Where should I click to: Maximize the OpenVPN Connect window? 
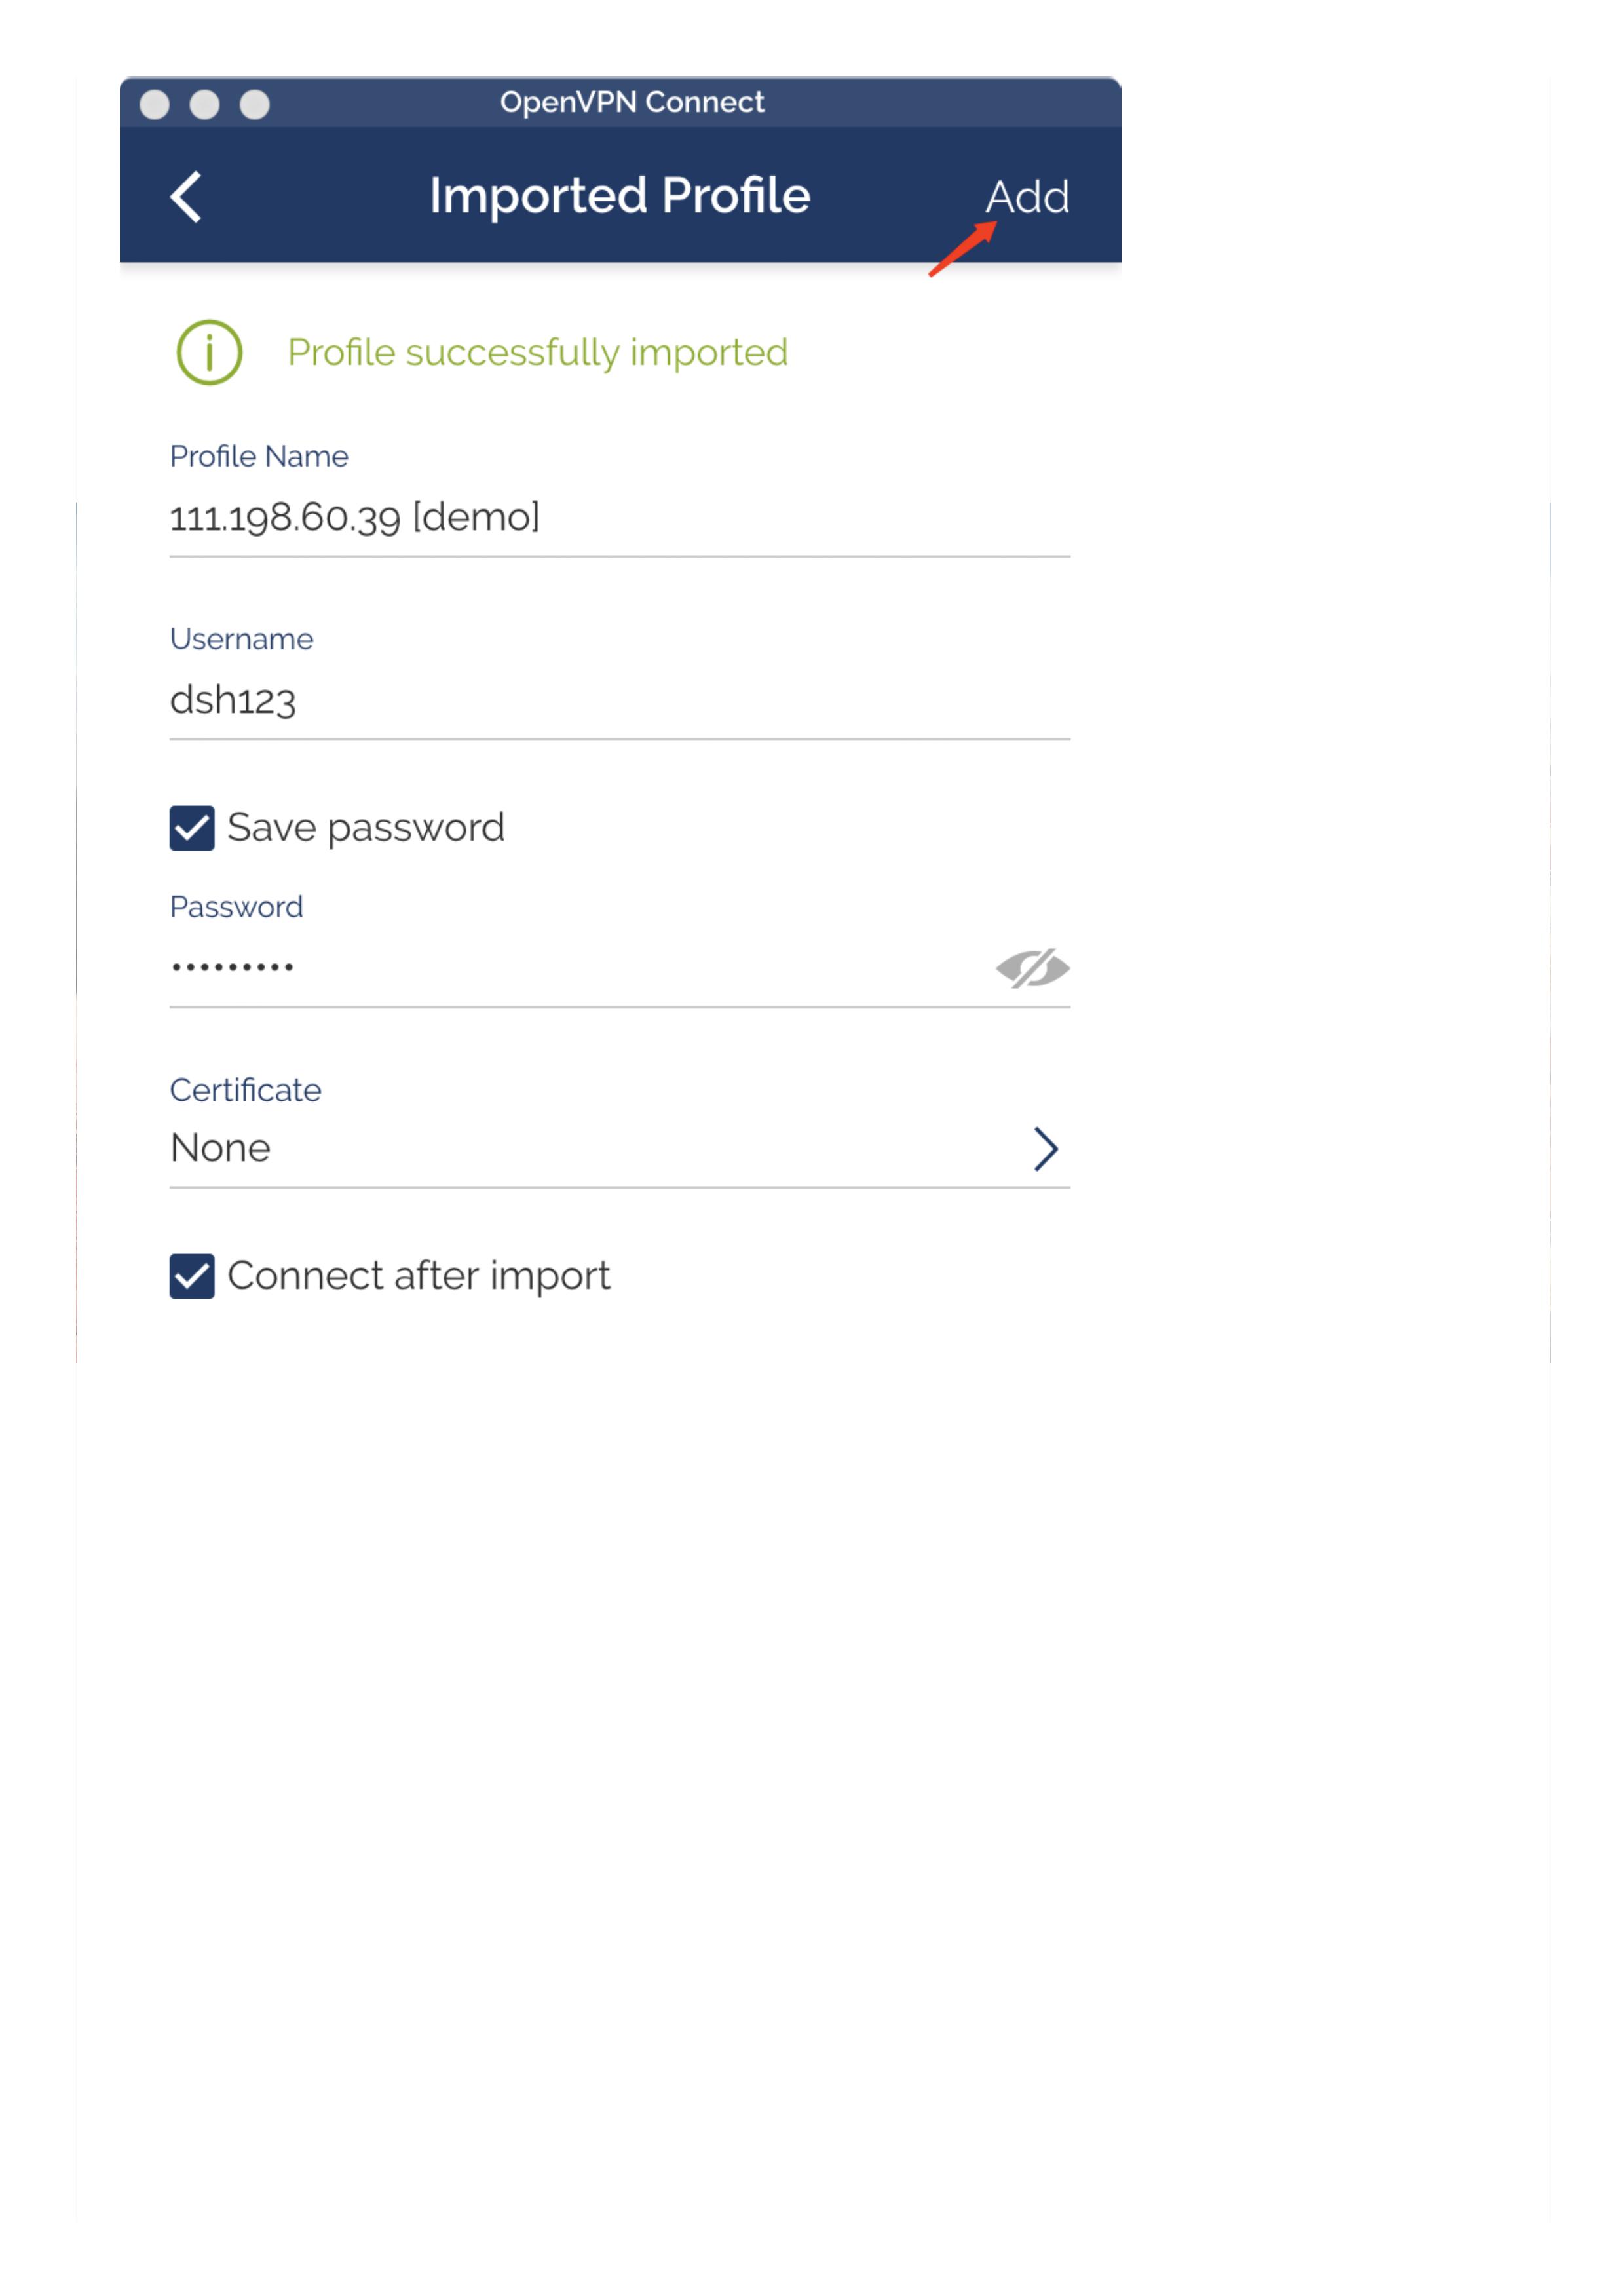(255, 104)
